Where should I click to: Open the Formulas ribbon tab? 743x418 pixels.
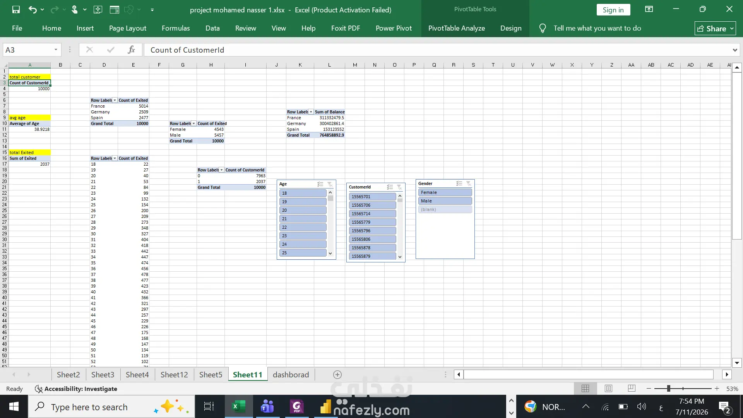[176, 28]
